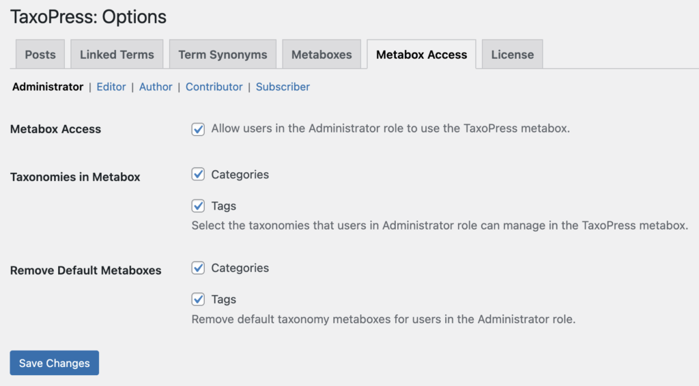699x386 pixels.
Task: Switch to the Editor role settings
Action: (111, 87)
